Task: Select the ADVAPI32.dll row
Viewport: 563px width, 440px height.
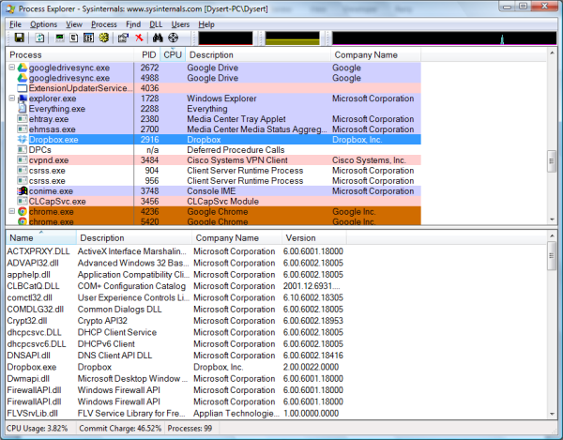Action: click(175, 263)
